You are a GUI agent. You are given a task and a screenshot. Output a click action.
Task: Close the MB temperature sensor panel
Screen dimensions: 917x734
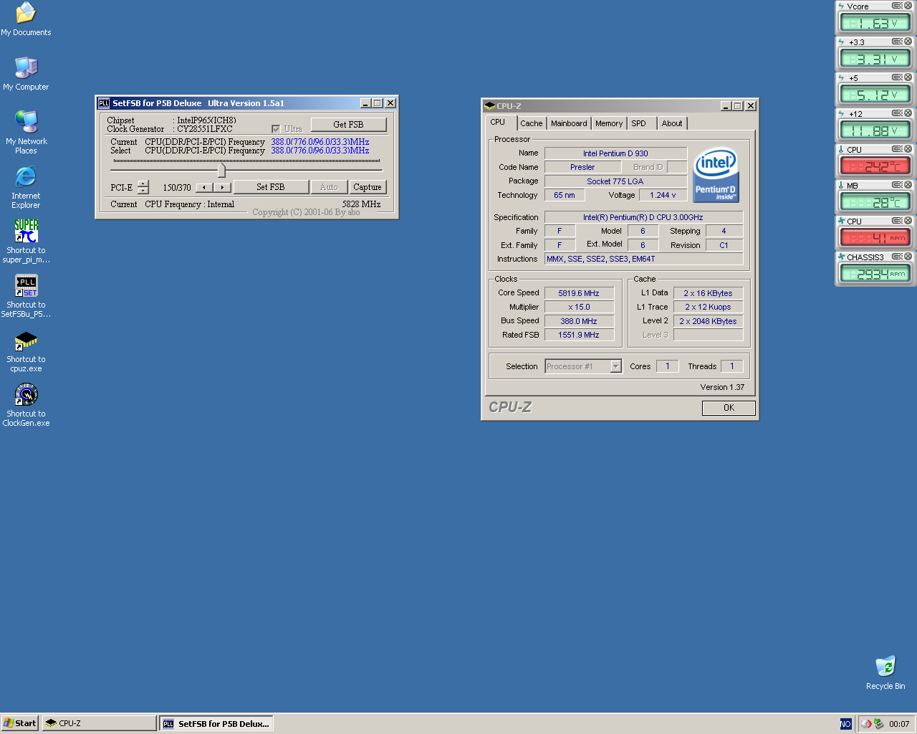pos(908,185)
